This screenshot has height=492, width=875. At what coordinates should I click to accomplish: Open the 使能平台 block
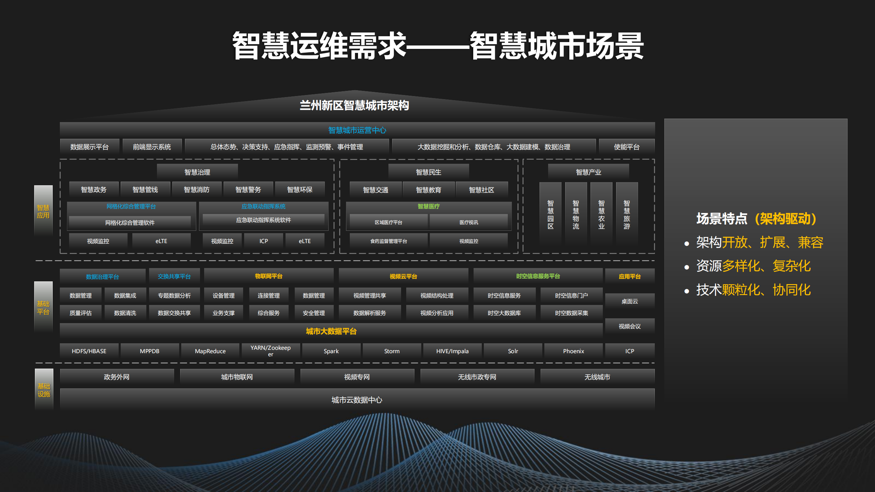(626, 147)
